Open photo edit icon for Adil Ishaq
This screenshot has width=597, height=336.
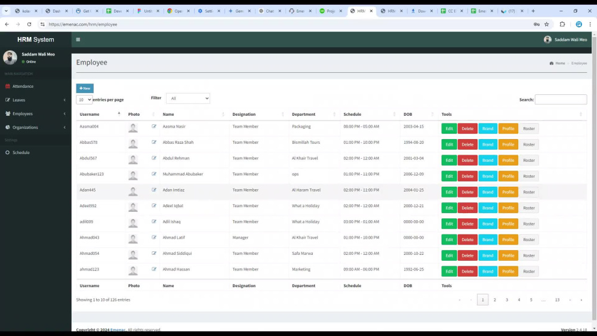tap(154, 221)
